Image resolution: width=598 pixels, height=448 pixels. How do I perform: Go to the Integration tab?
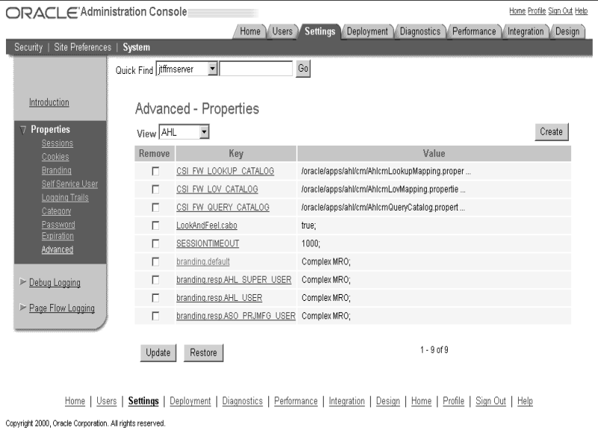coord(525,31)
